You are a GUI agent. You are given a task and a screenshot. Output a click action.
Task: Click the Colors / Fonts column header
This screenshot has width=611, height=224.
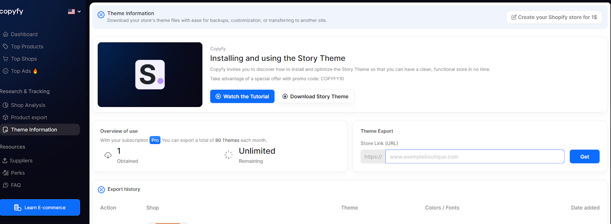click(442, 208)
